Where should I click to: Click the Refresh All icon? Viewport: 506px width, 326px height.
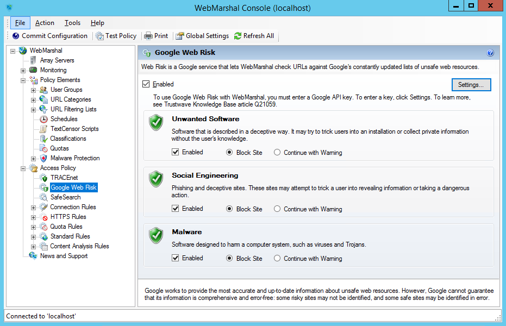(x=238, y=36)
